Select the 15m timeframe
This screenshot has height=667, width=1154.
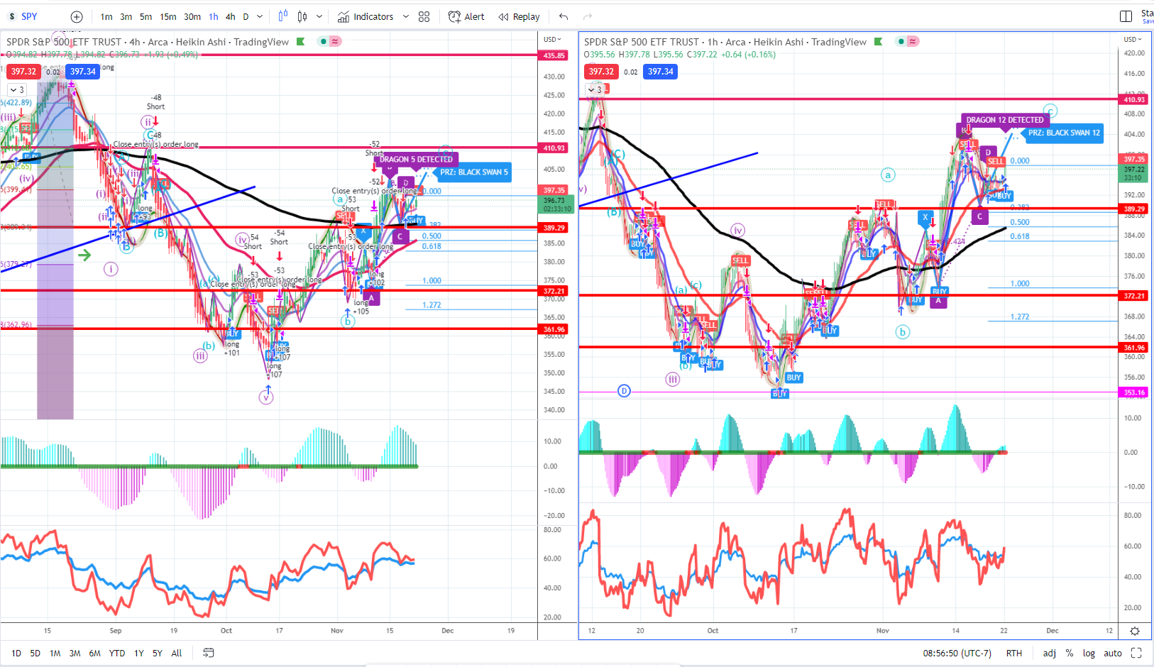pos(168,16)
